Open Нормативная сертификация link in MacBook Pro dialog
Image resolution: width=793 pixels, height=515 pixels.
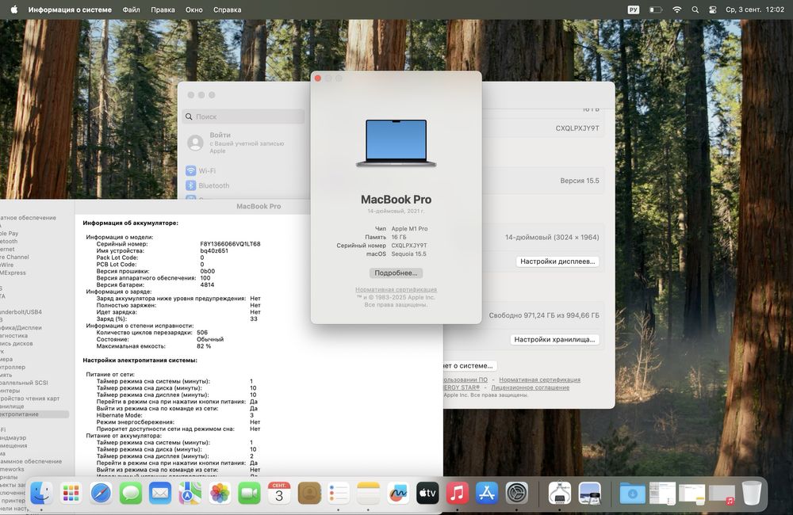click(396, 290)
